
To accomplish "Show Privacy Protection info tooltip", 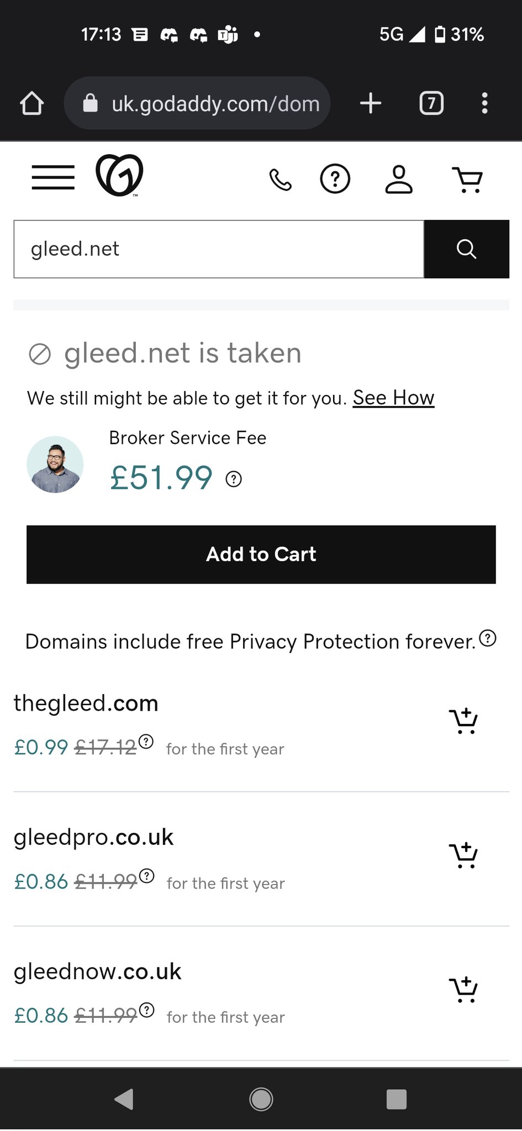I will point(488,638).
